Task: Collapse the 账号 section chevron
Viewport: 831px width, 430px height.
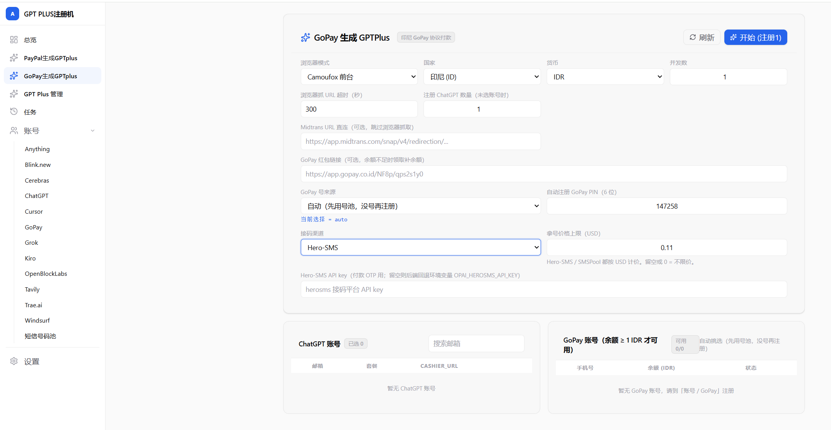Action: pyautogui.click(x=92, y=131)
